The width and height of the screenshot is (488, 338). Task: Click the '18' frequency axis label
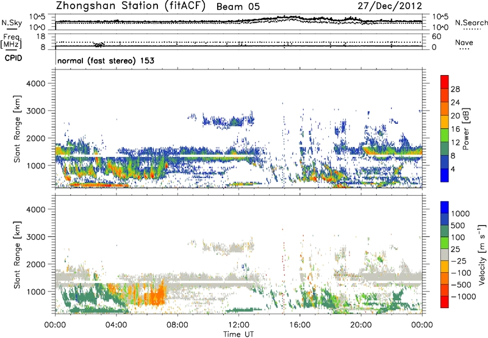tap(41, 37)
